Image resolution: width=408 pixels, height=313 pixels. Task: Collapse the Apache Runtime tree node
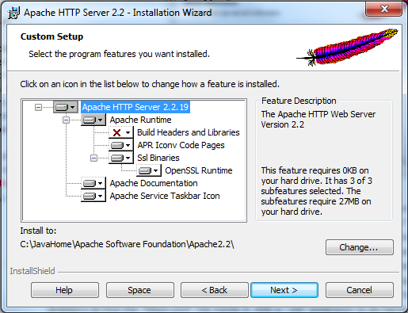click(x=66, y=120)
